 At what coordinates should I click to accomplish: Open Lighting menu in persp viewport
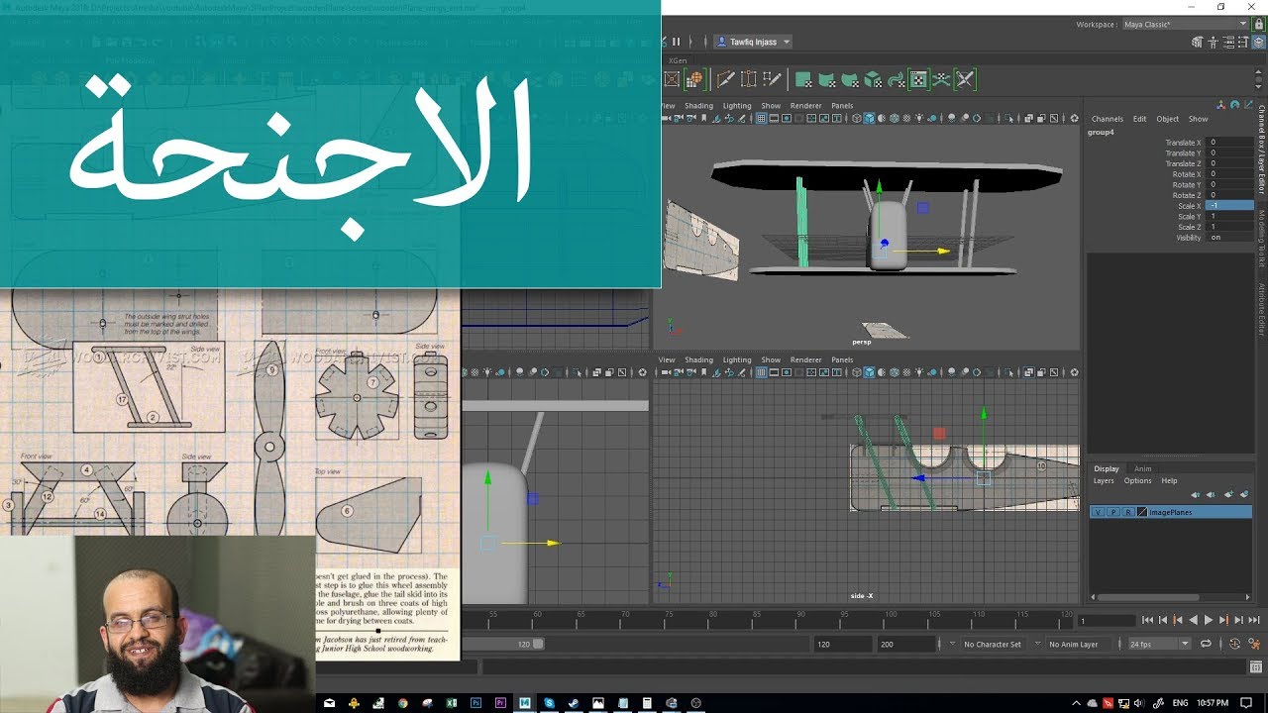click(737, 106)
